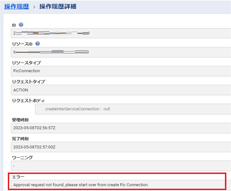Click the 操作履歴詳細 page title
Viewport: 231px width, 191px height.
(x=57, y=7)
